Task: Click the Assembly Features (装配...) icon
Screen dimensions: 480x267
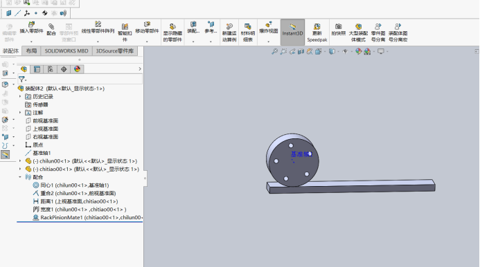Action: point(193,24)
